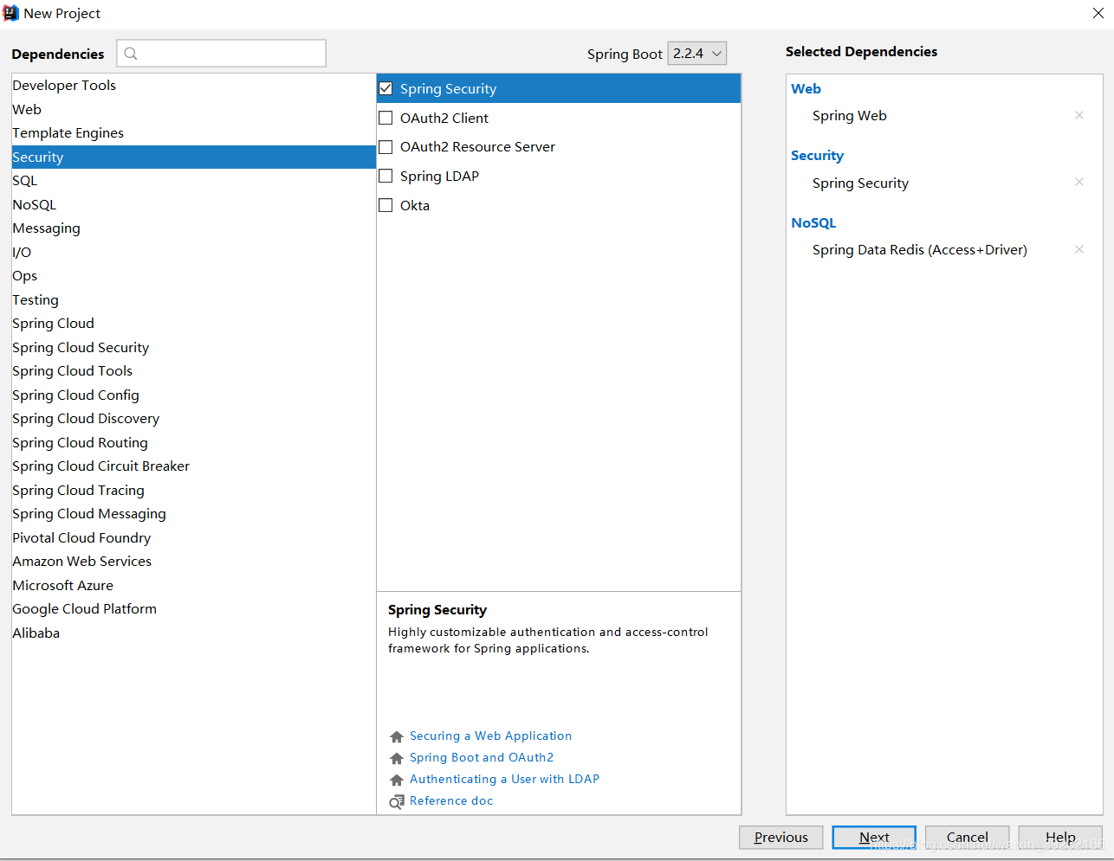Select the Web category

(193, 109)
